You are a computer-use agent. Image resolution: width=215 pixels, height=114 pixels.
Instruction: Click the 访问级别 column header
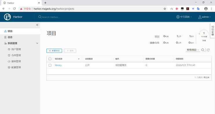pos(89,59)
